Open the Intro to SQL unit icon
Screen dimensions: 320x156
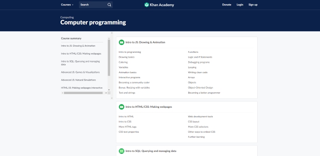(x=121, y=151)
